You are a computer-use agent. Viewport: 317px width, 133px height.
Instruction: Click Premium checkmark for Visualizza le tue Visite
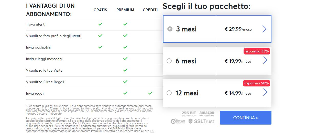coord(125,70)
